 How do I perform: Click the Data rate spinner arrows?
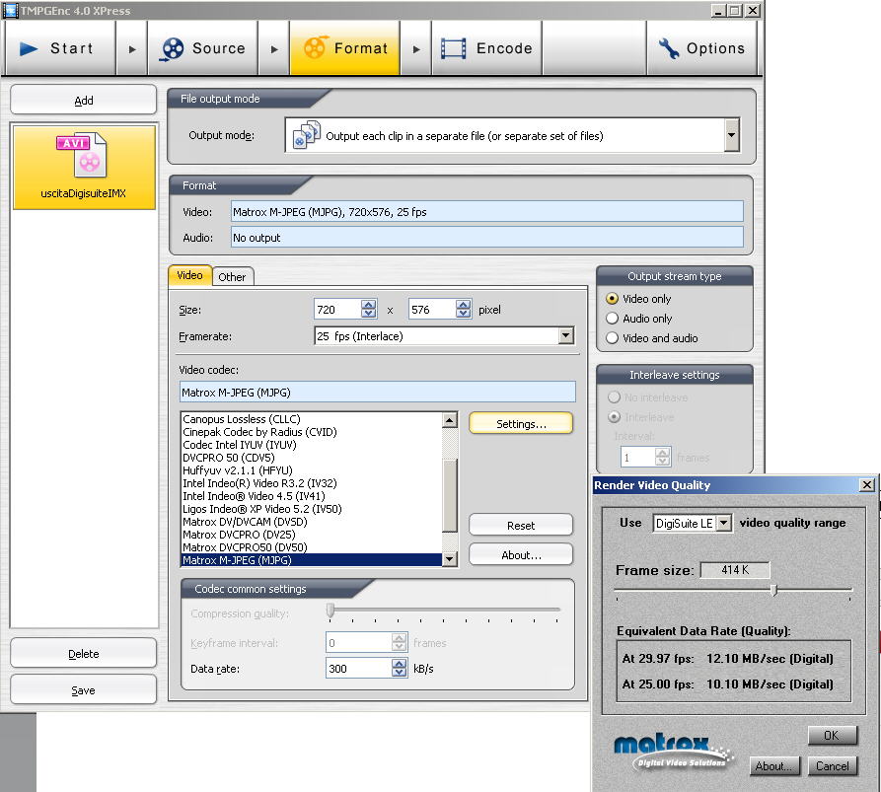tap(399, 668)
